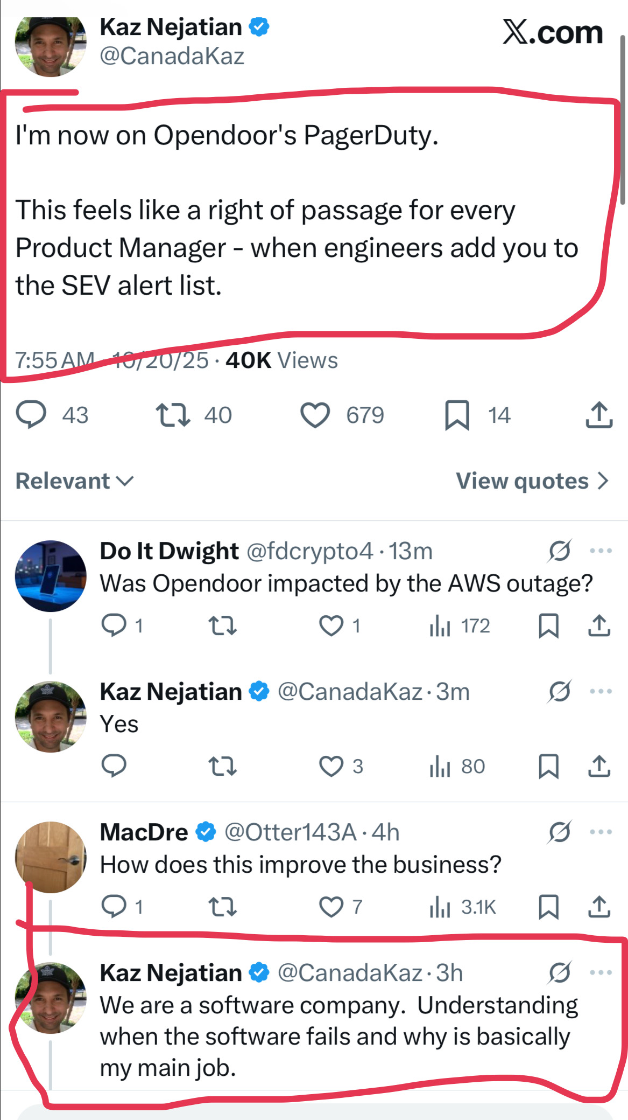Open Grok icon on Do It Dwight's reply
The height and width of the screenshot is (1120, 628).
click(x=560, y=551)
